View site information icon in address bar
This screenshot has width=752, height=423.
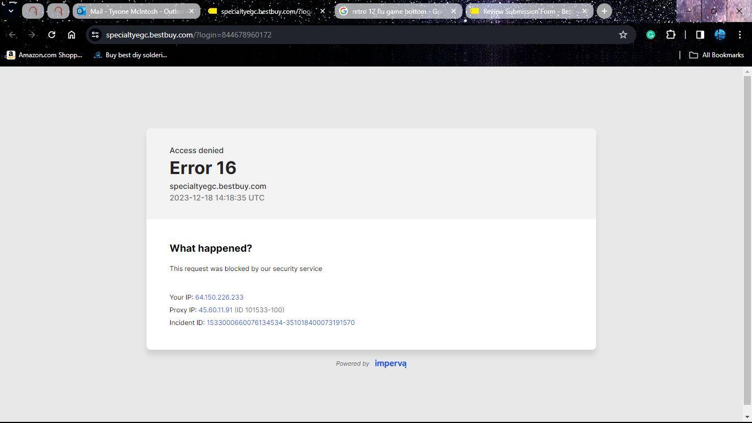[x=95, y=35]
